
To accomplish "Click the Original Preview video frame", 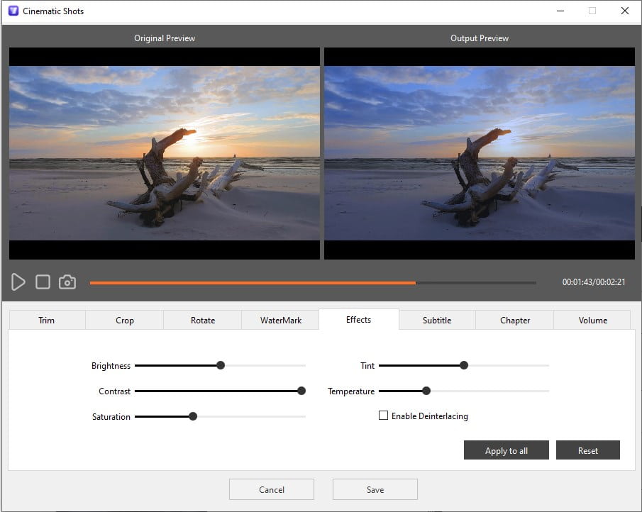I will 165,153.
